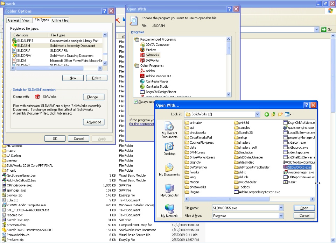Select the Camtasia Studio icon
Screen dimensions: 336x243
coord(142,86)
